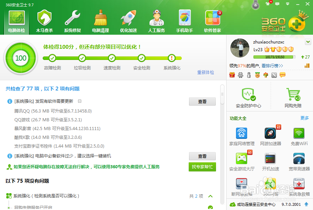Click the version update arrow icon
The width and height of the screenshot is (313, 210).
(306, 204)
